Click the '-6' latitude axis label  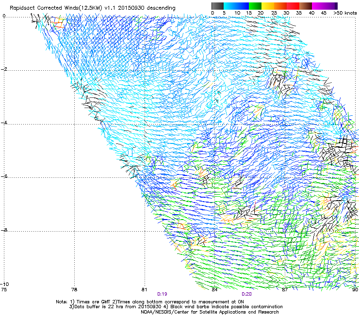[x=4, y=176]
